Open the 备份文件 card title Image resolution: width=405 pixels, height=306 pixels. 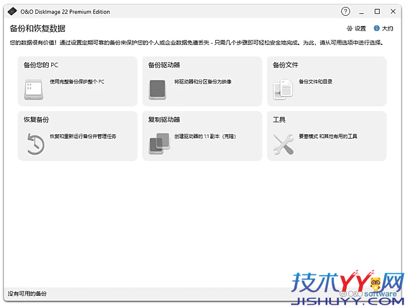(285, 65)
